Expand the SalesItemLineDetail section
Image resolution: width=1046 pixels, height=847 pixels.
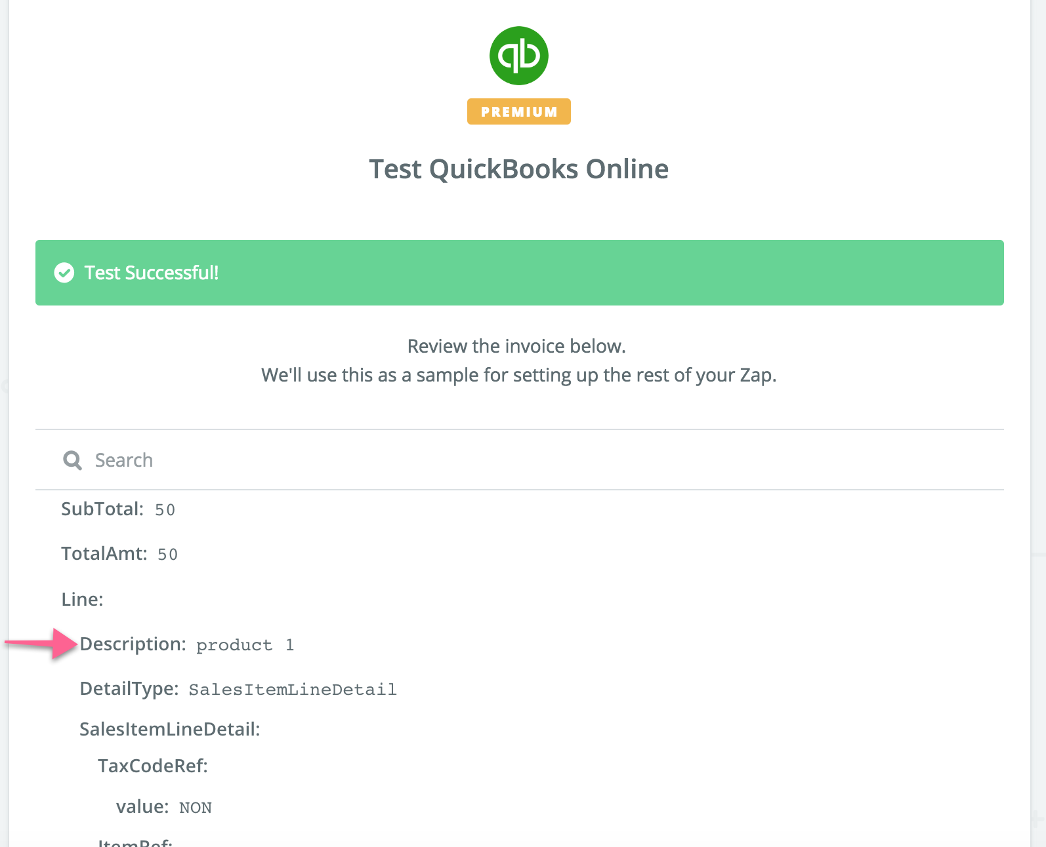[170, 729]
